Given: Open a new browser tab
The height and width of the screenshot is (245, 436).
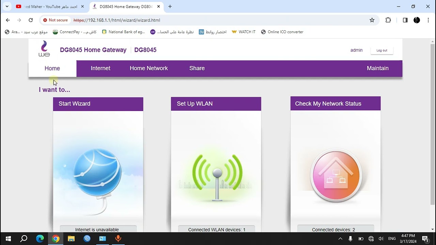Looking at the screenshot, I should [170, 6].
